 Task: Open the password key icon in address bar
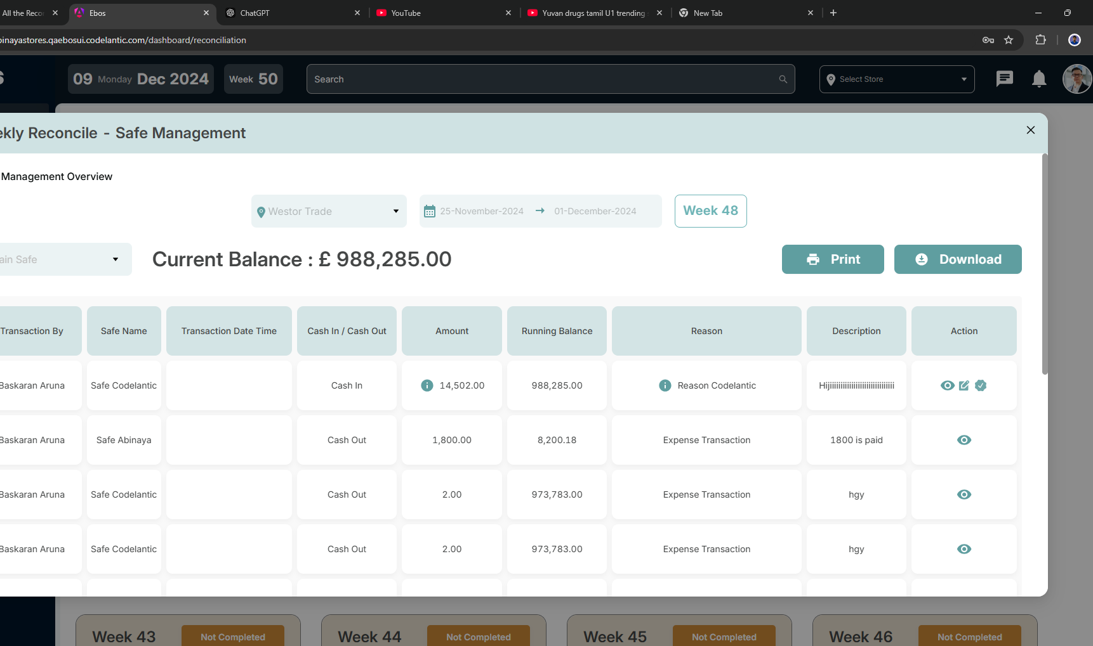click(988, 40)
